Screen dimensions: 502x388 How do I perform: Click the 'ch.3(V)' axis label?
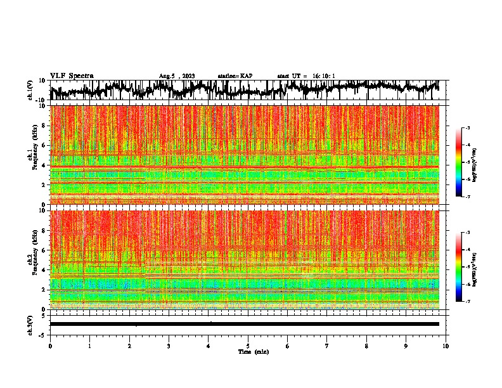coord(30,325)
